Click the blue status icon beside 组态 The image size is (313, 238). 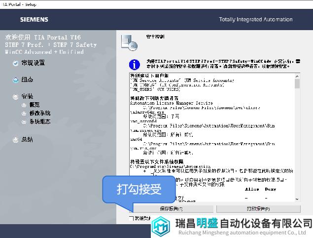(15, 80)
